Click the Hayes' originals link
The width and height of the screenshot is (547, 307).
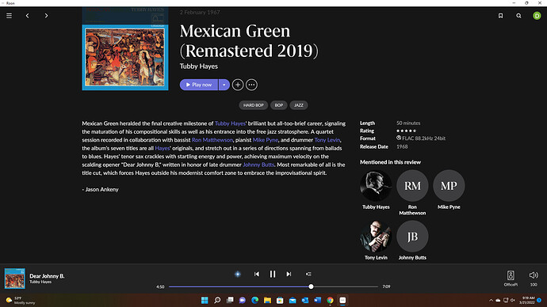pyautogui.click(x=163, y=148)
